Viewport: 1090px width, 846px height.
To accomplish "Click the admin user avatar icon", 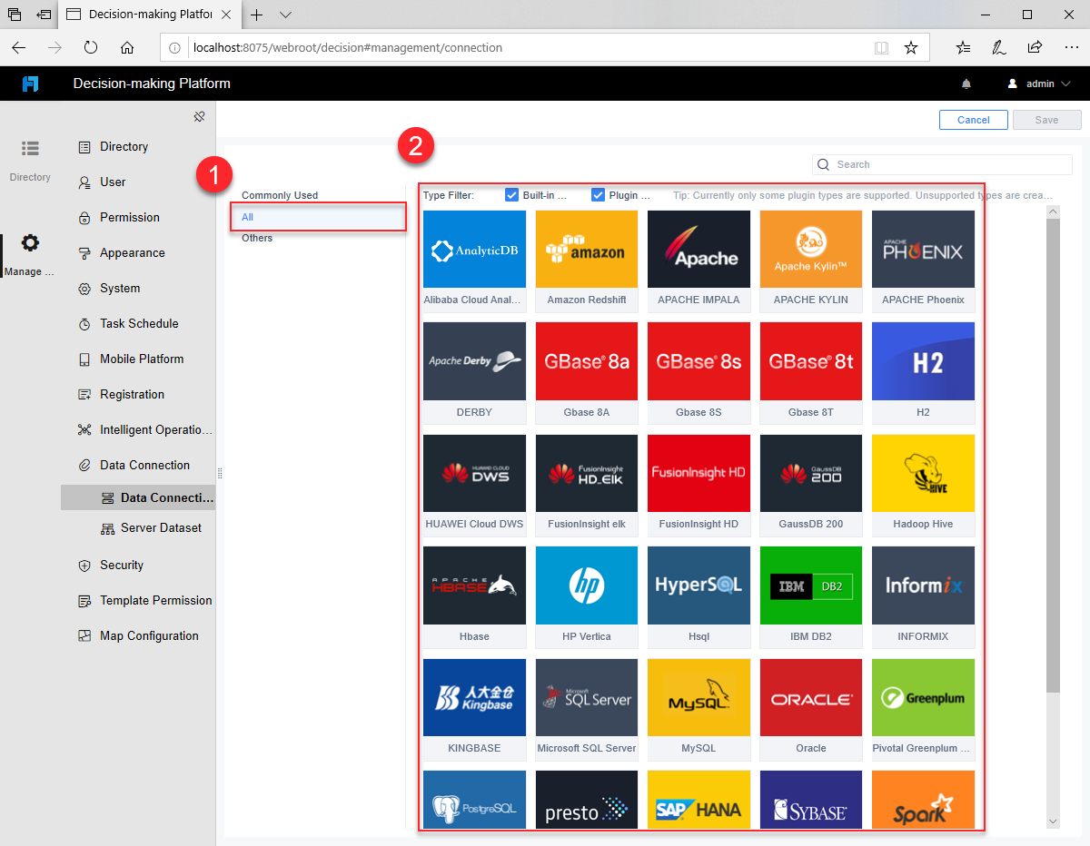I will [x=1011, y=84].
